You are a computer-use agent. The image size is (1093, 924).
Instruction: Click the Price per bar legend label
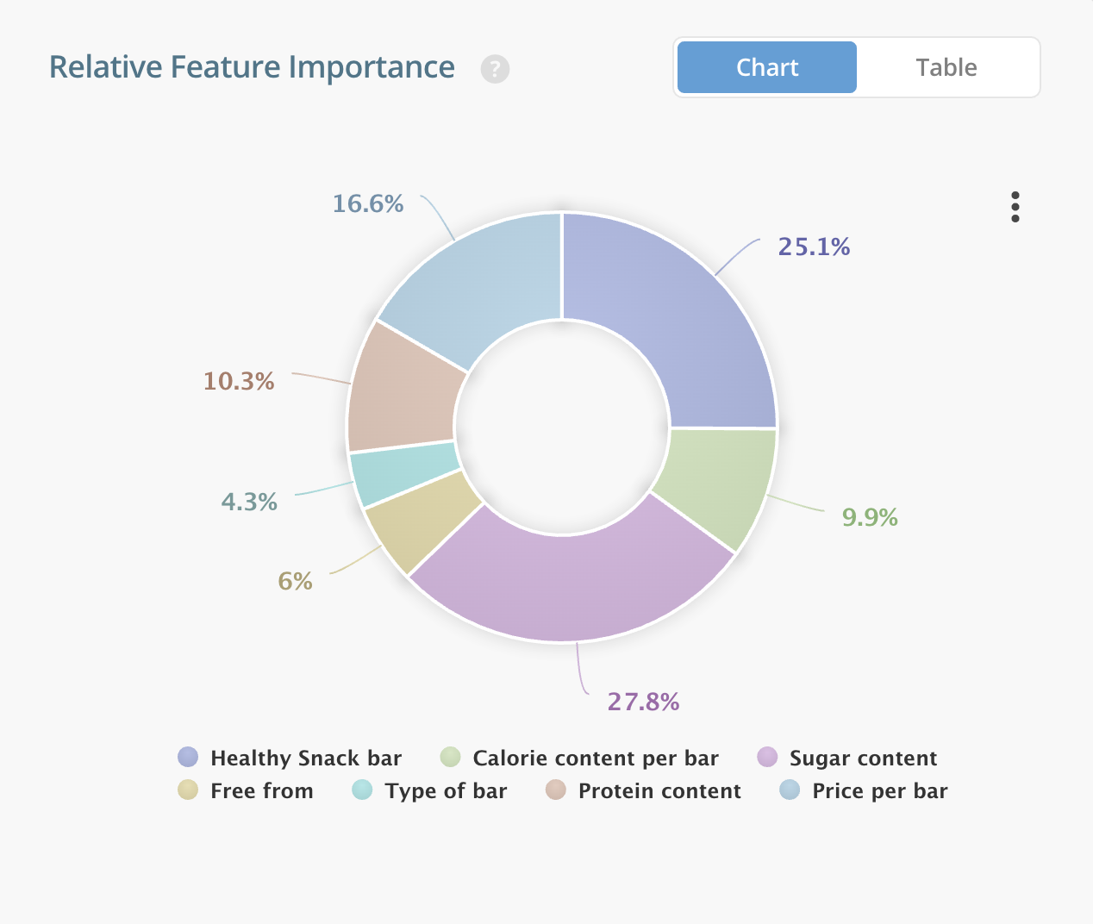(x=879, y=791)
